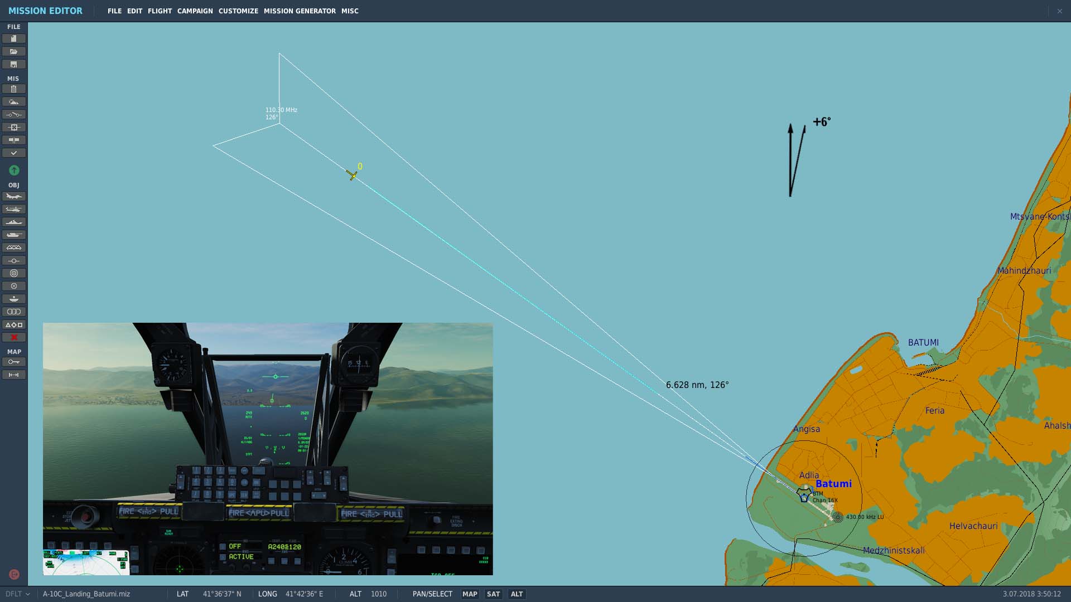
Task: Select the three-ovals unit list tool
Action: pos(14,312)
